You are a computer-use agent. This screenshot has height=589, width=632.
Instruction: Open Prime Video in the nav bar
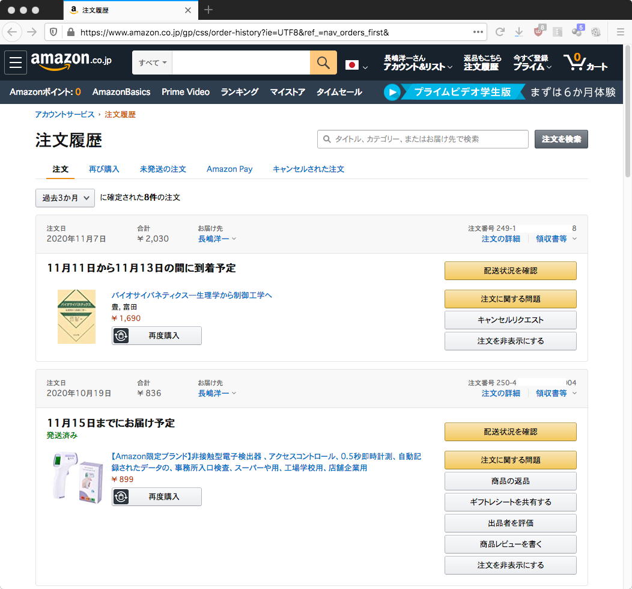186,92
